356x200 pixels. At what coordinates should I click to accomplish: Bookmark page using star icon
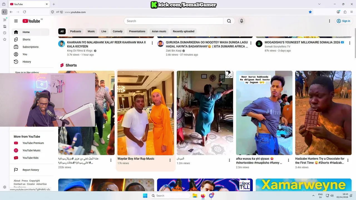tap(310, 12)
